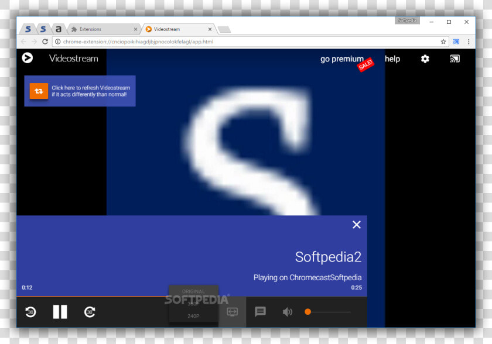This screenshot has width=492, height=344.
Task: Click the volume slider handle
Action: pyautogui.click(x=308, y=312)
